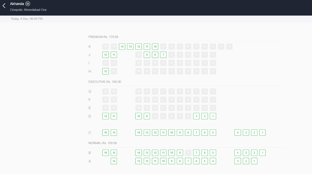Select seat 3 in row C

(246, 133)
